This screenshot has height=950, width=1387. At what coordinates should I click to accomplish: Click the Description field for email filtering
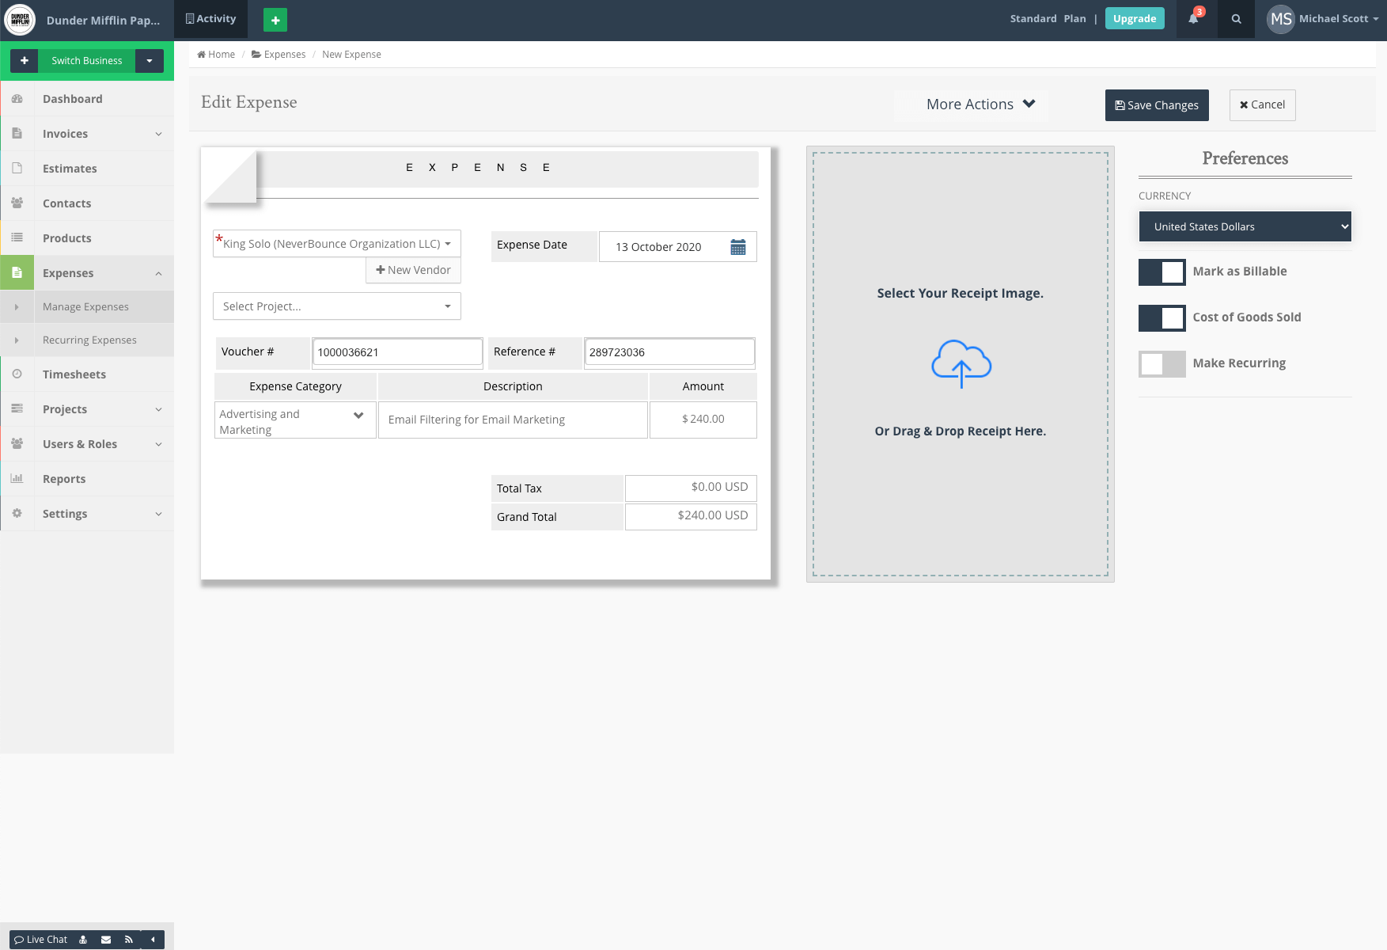point(513,420)
